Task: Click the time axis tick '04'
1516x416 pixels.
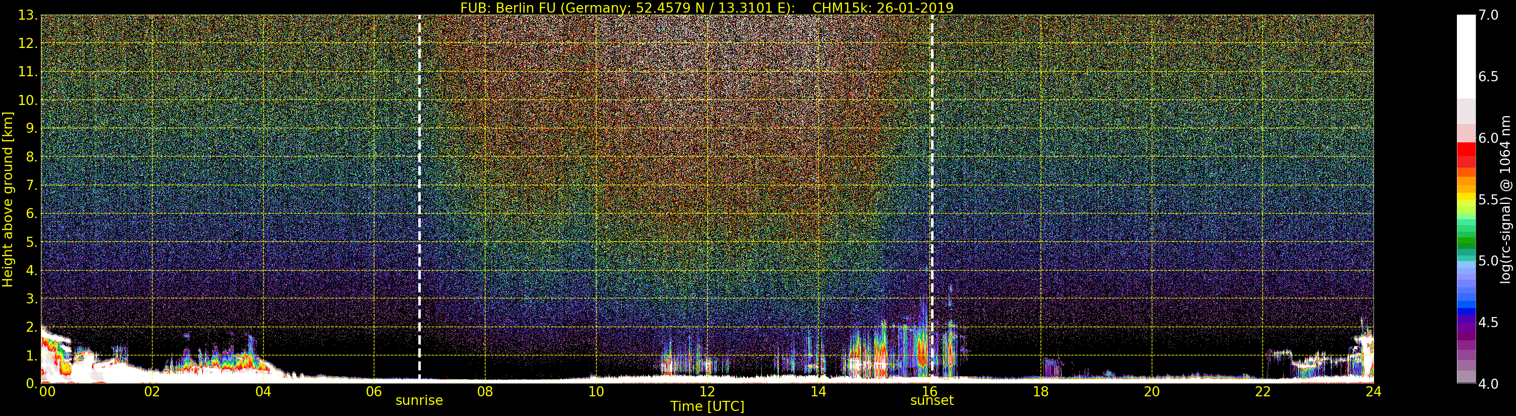Action: click(x=263, y=391)
